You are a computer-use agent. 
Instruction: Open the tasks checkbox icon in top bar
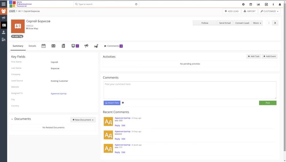pos(266,4)
